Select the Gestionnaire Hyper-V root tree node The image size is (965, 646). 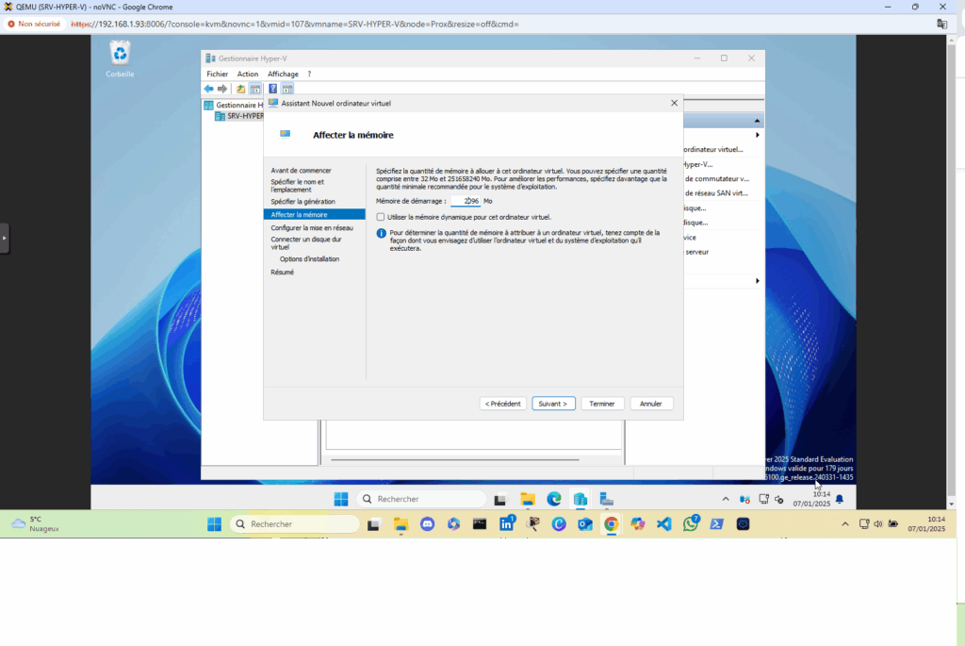click(234, 106)
